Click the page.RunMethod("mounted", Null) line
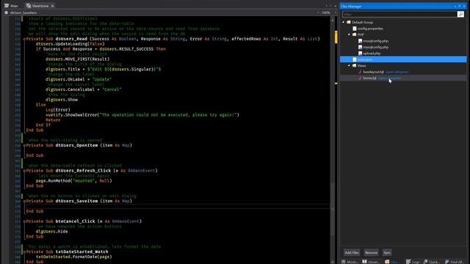 [x=73, y=181]
